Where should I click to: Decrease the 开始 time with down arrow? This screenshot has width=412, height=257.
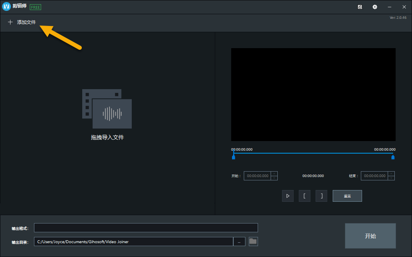point(274,178)
